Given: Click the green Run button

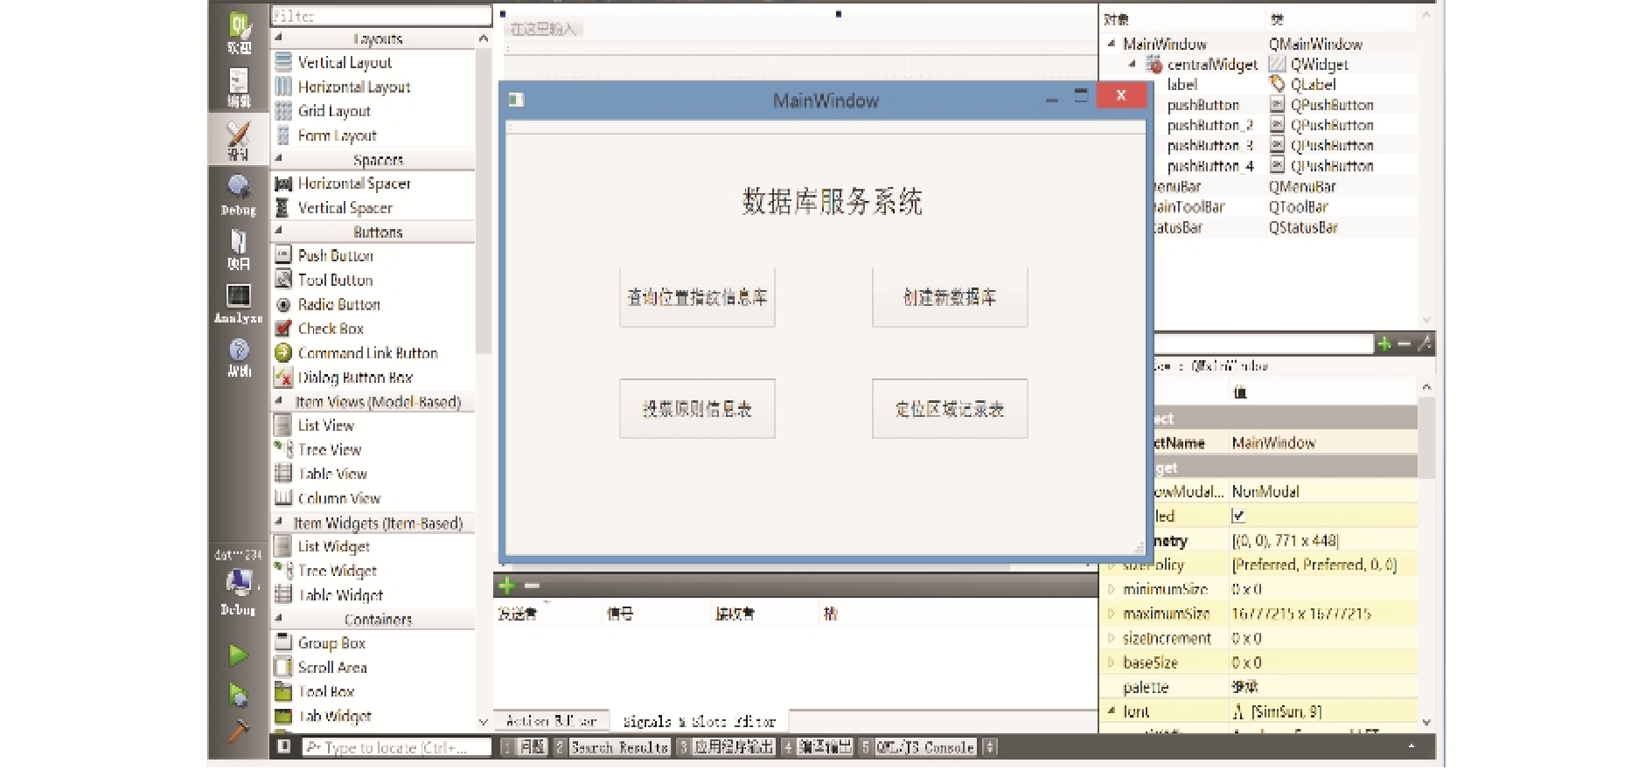Looking at the screenshot, I should click(238, 655).
